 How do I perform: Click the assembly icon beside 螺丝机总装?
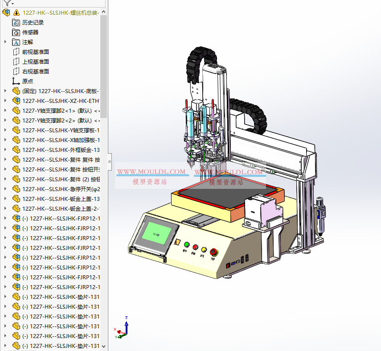[x=5, y=12]
